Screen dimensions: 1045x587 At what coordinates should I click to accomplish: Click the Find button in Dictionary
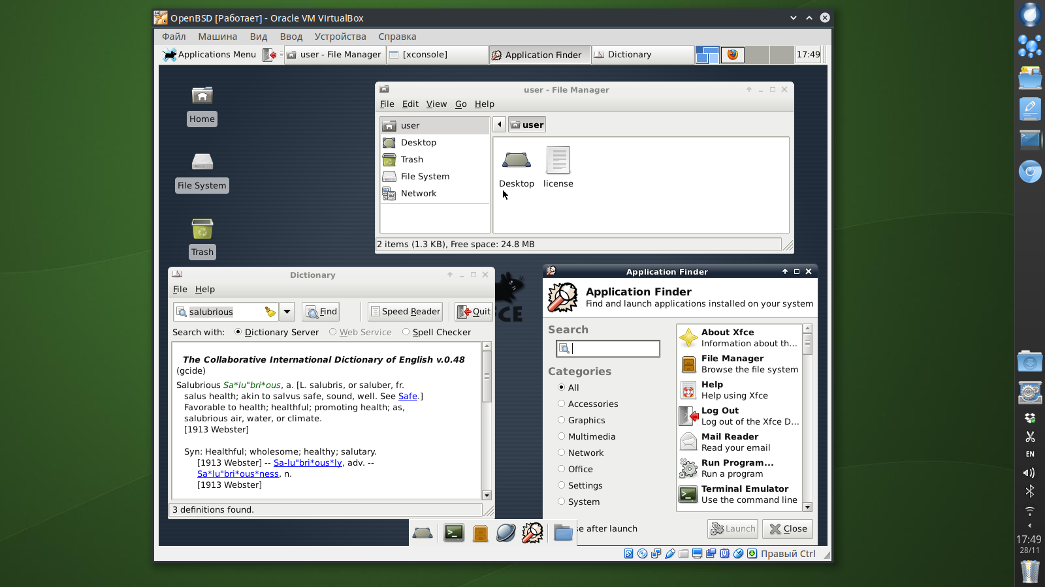[x=321, y=312]
